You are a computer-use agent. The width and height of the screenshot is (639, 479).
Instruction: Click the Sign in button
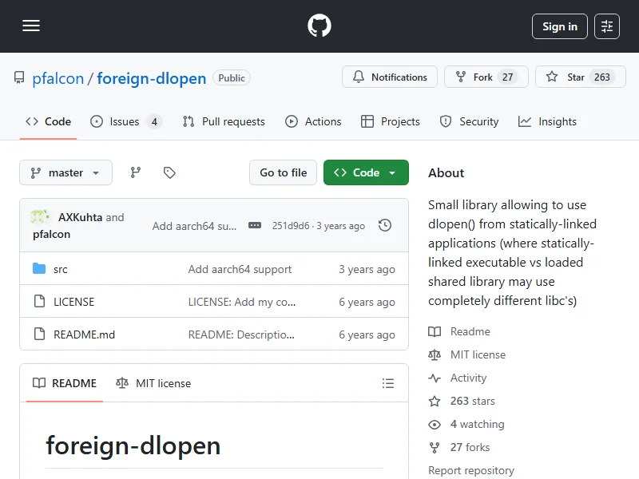pos(559,26)
